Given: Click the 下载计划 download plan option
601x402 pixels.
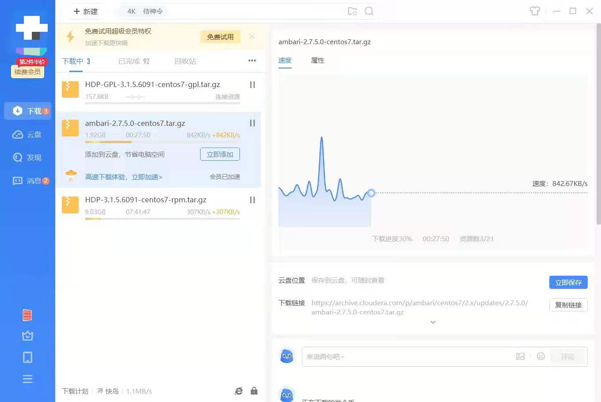Looking at the screenshot, I should pyautogui.click(x=75, y=391).
